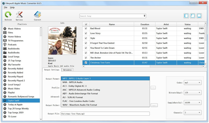209x123 pixels.
Task: Select the TV Programmes monitor icon
Action: (5, 40)
